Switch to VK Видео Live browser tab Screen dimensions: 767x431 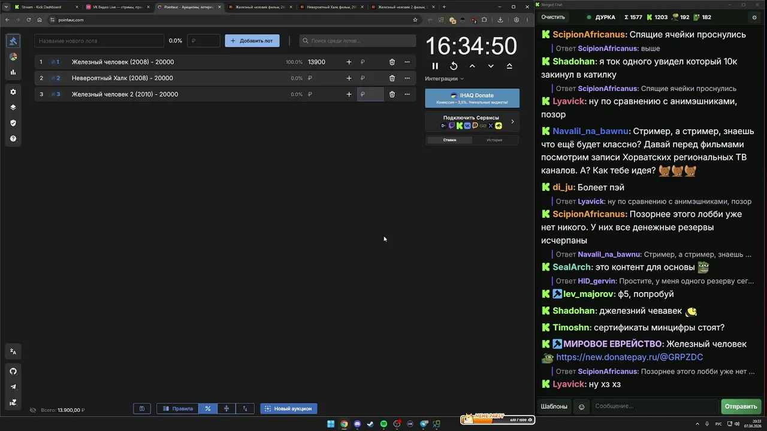(x=118, y=7)
